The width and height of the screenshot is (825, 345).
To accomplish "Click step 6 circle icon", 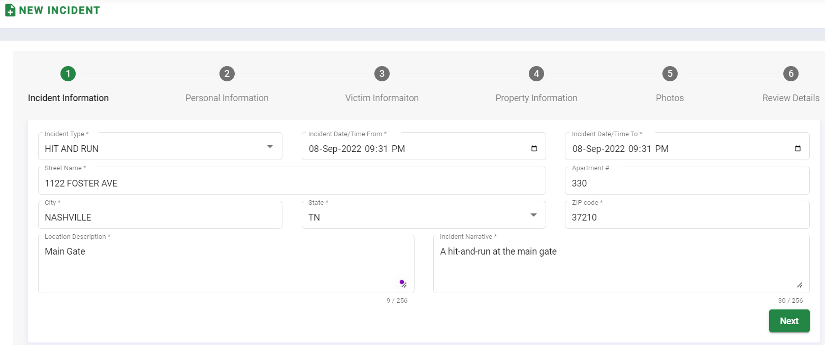I will click(791, 74).
